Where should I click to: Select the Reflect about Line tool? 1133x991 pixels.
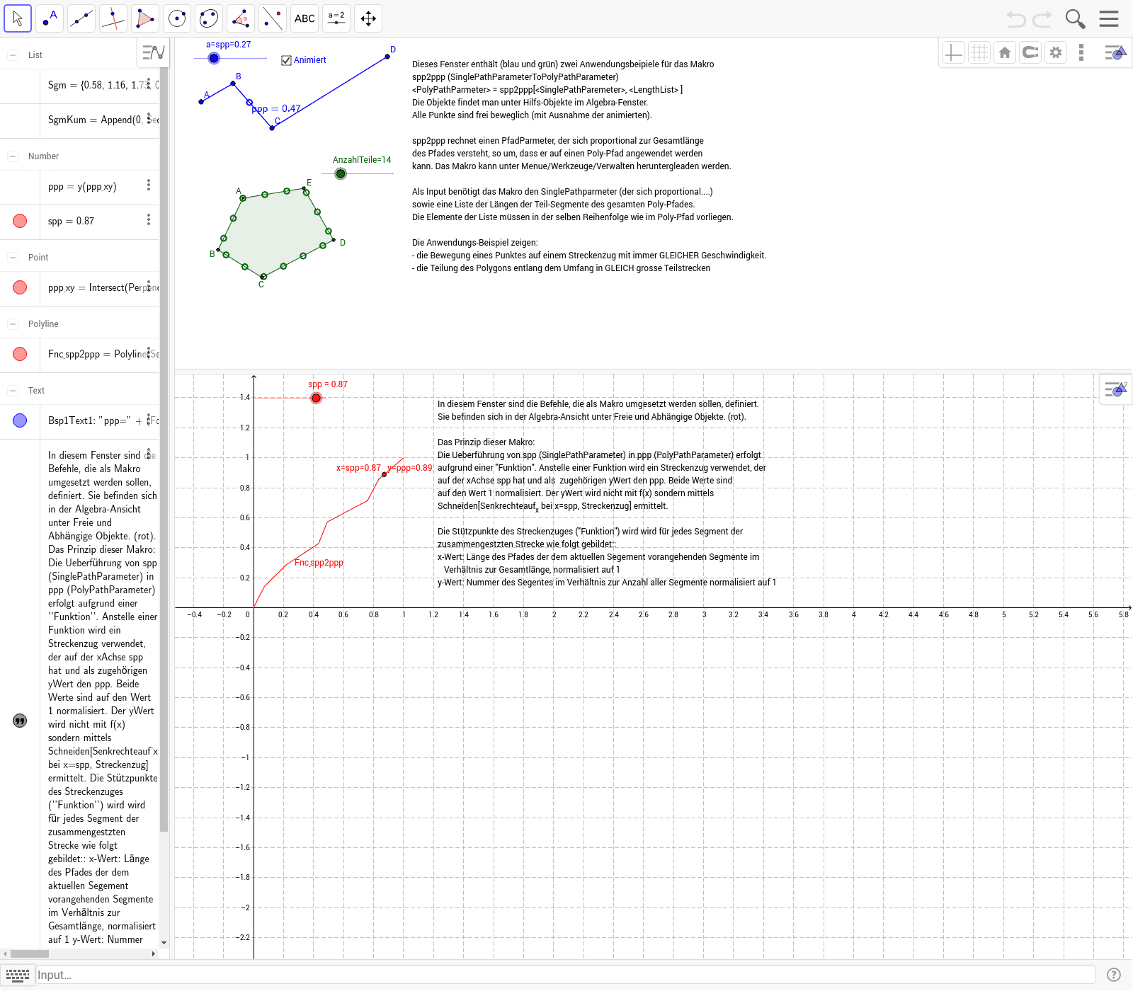(273, 18)
